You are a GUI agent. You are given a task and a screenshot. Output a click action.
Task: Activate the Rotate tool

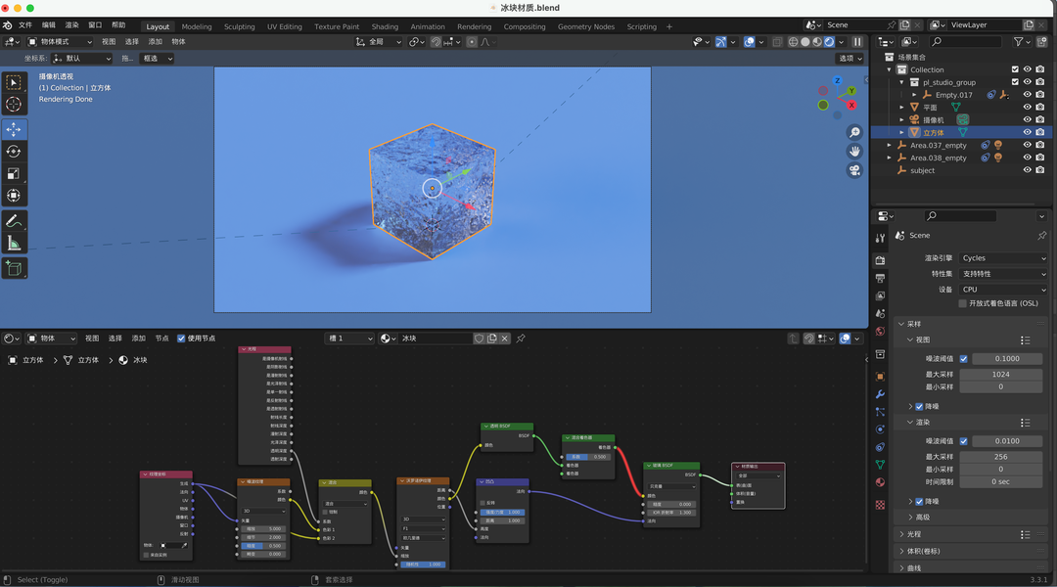point(14,152)
